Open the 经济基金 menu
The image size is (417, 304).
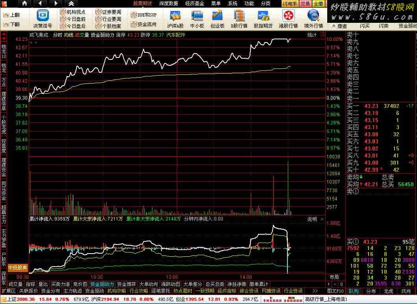(x=195, y=4)
